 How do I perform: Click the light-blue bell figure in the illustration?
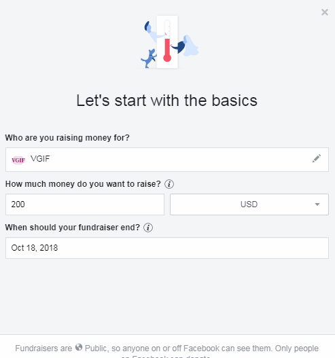click(x=191, y=46)
